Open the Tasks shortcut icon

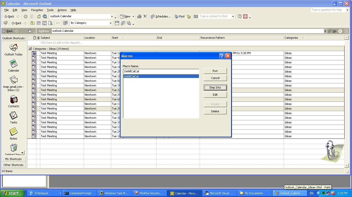click(x=13, y=116)
